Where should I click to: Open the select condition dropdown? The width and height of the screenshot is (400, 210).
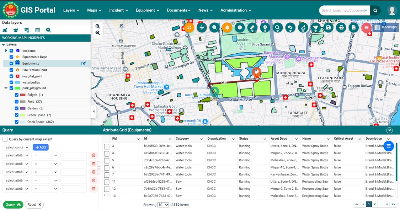(x=16, y=147)
